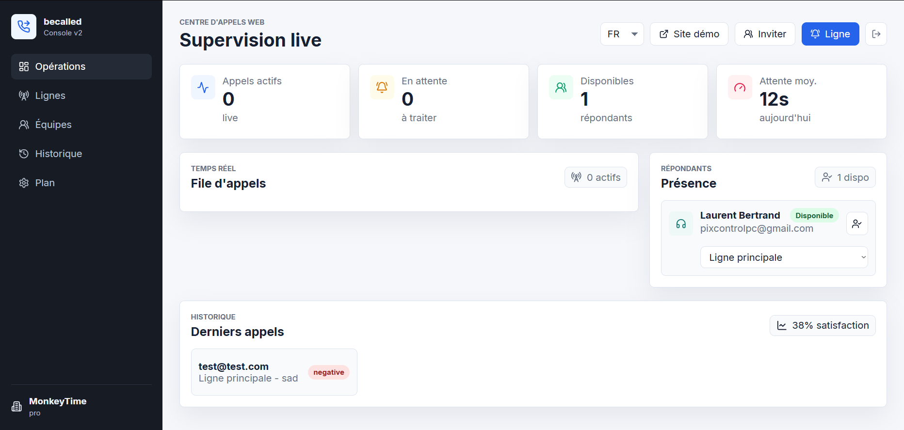Click the MonkeyTime organization name
Viewport: 904px width, 430px height.
coord(58,401)
